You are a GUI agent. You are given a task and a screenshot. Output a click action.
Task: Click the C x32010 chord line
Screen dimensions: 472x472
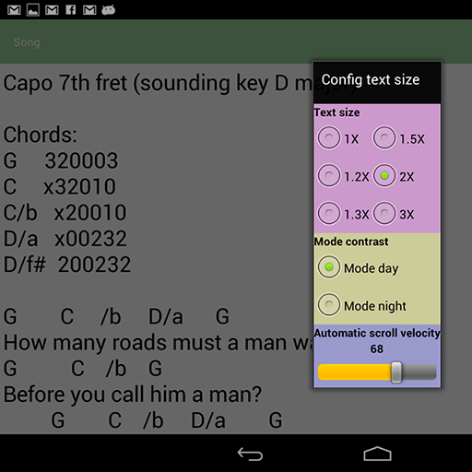60,186
